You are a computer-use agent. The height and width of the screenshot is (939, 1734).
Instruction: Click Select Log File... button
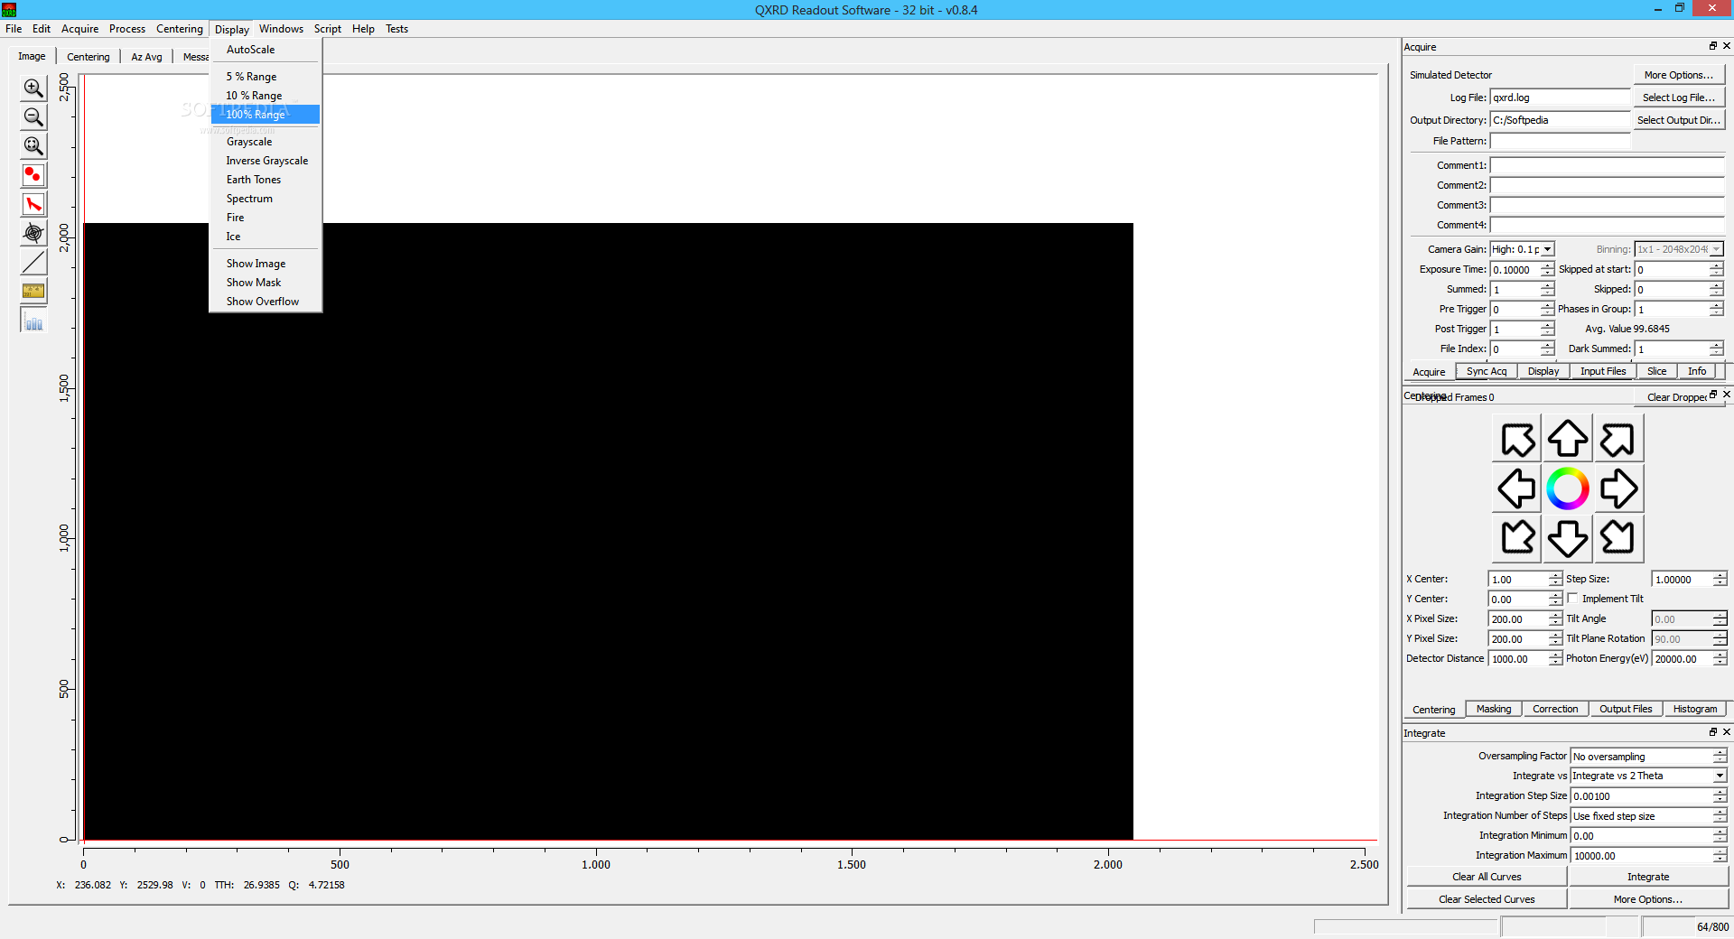(1678, 98)
